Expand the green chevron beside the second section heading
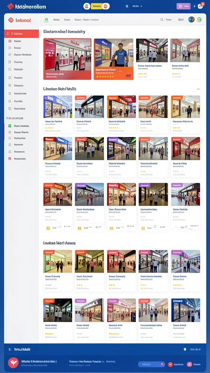210x373 pixels. tap(199, 89)
